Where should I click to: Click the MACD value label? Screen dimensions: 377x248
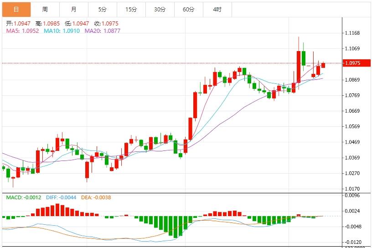coord(23,197)
